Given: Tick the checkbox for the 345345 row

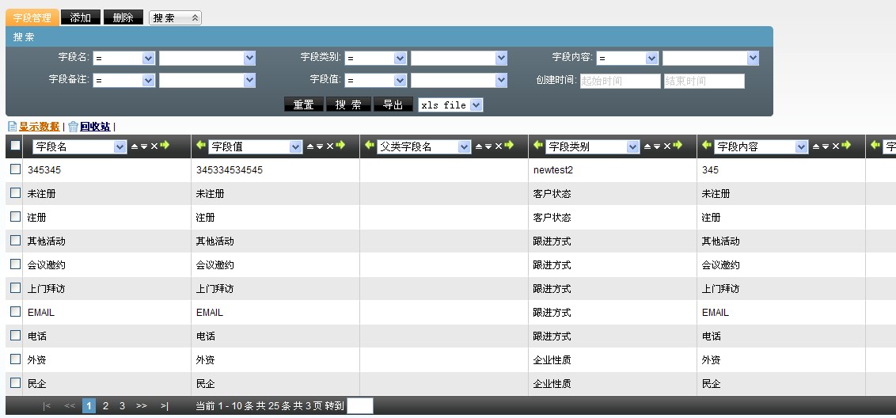Looking at the screenshot, I should 15,169.
